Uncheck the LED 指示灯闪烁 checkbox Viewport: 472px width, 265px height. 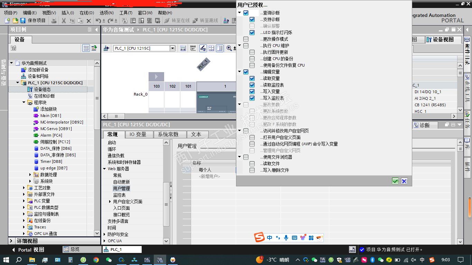(252, 32)
